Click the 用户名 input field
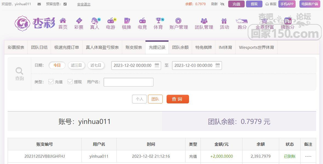323x164 pixels. click(x=128, y=82)
